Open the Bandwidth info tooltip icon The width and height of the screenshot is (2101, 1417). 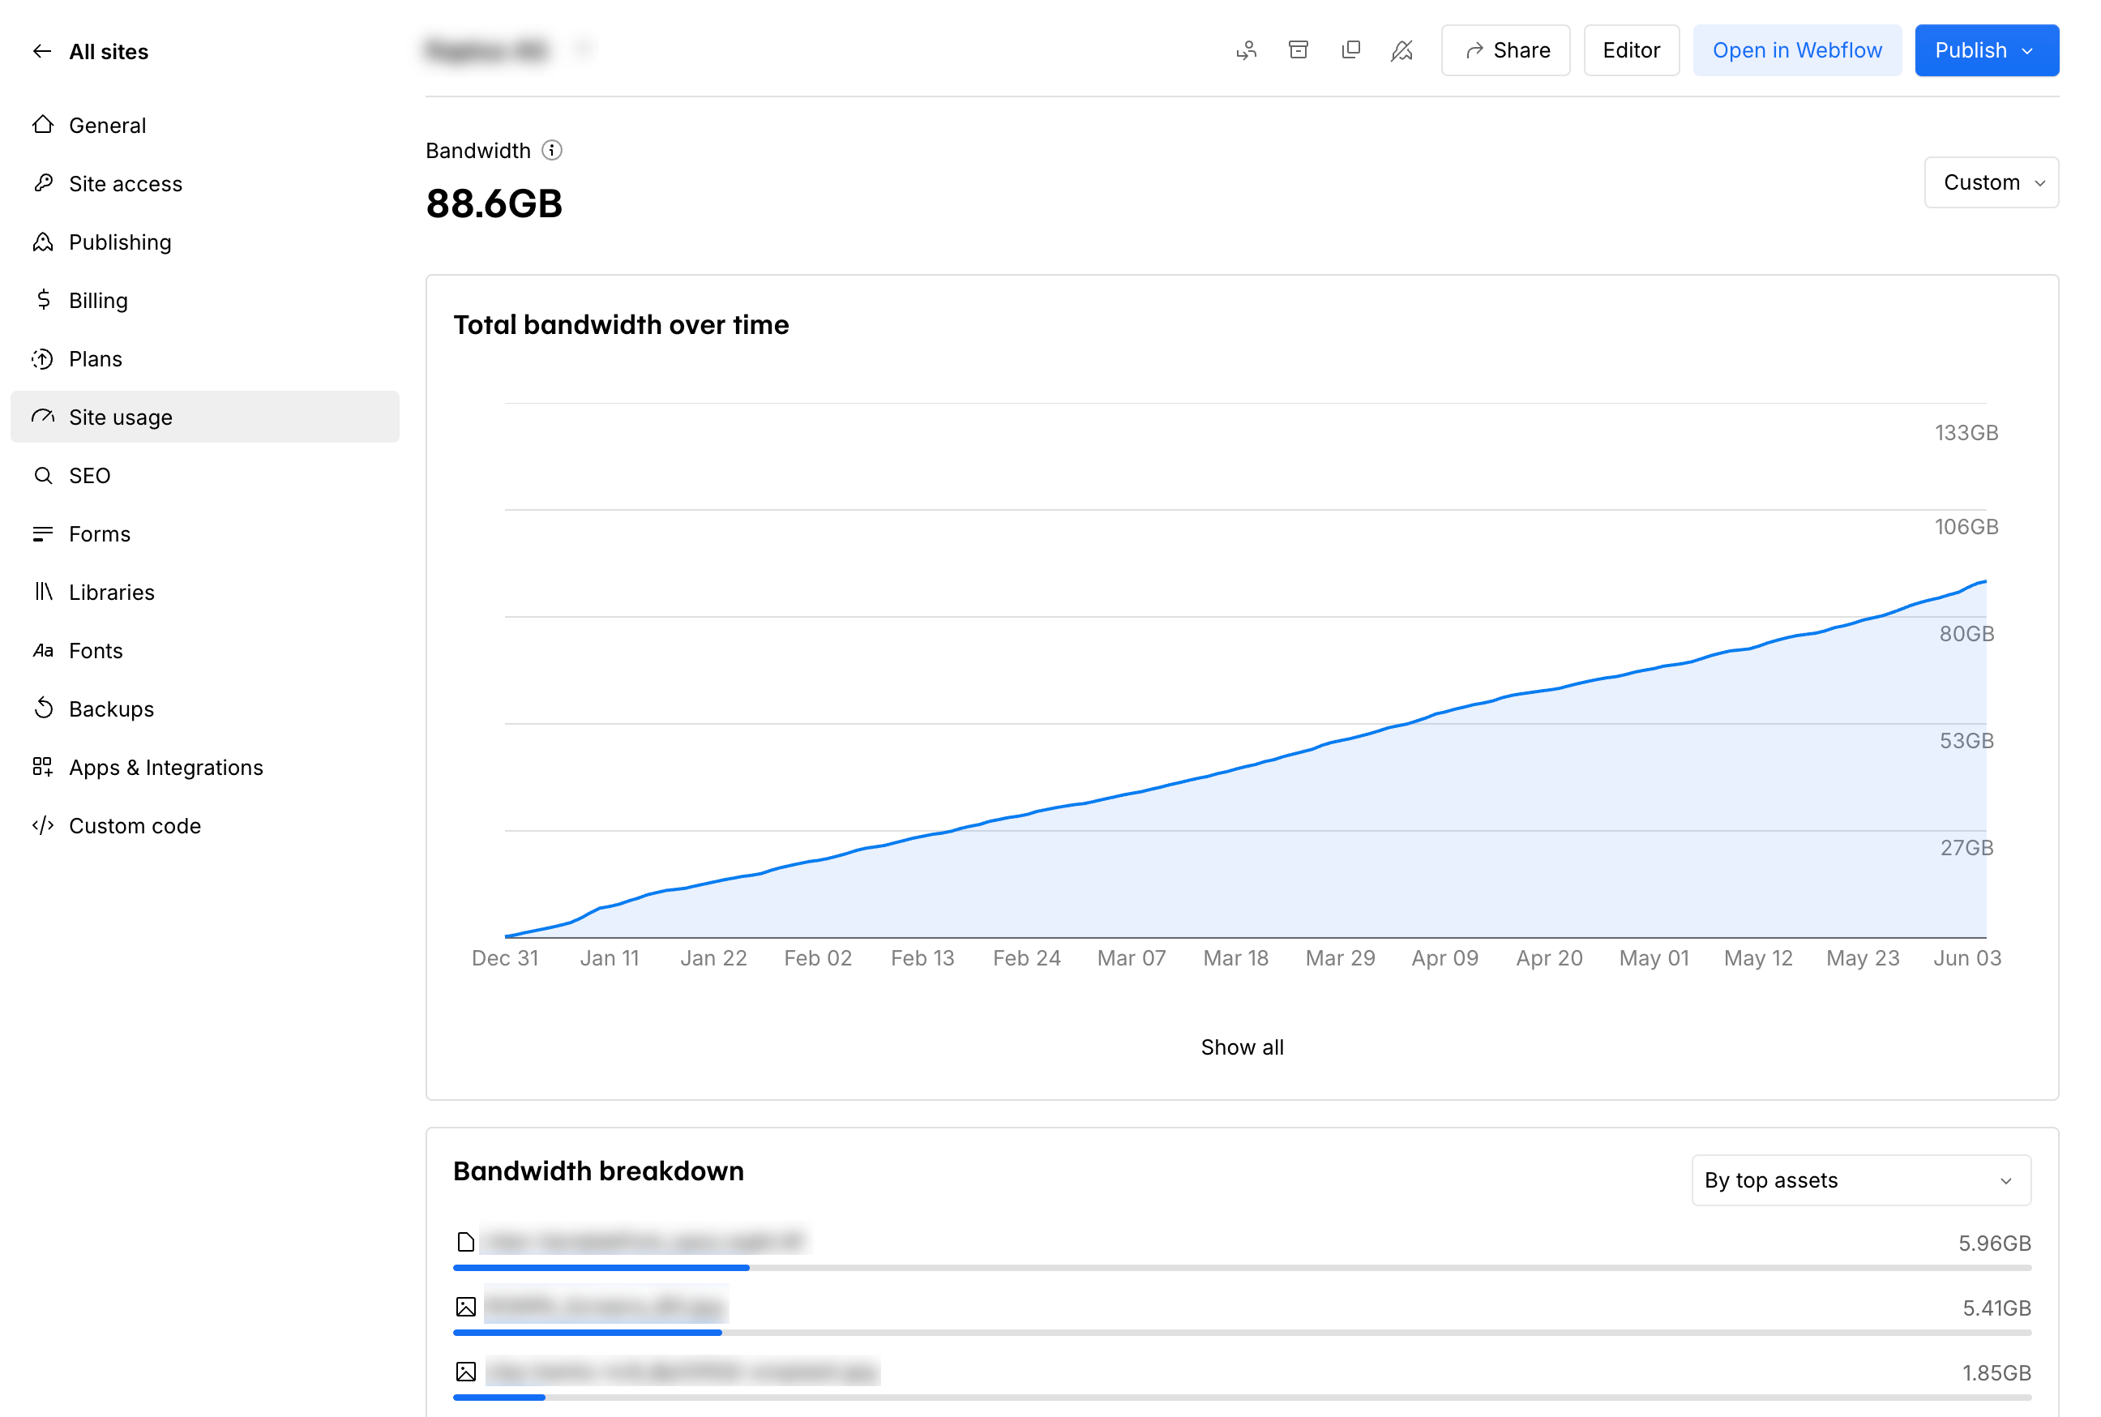[x=552, y=150]
